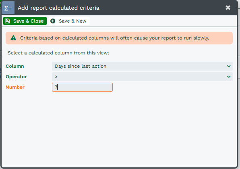The height and width of the screenshot is (169, 240).
Task: Click the plus circle icon beside Save & New
Action: pos(53,21)
